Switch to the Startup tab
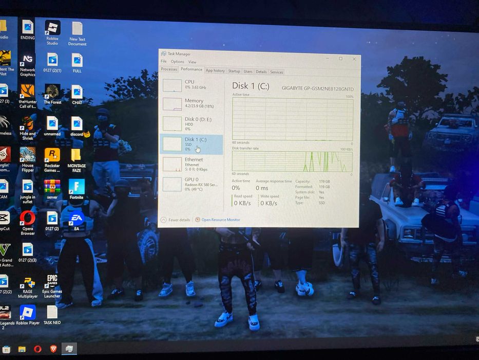This screenshot has width=479, height=360. [x=234, y=71]
